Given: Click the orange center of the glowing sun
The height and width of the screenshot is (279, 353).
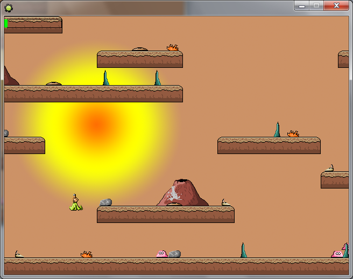Looking at the screenshot, I should pyautogui.click(x=95, y=124).
